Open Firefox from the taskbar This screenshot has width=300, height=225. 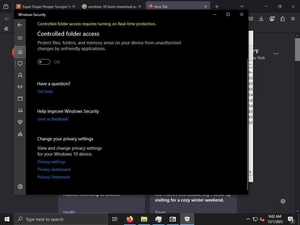click(130, 219)
